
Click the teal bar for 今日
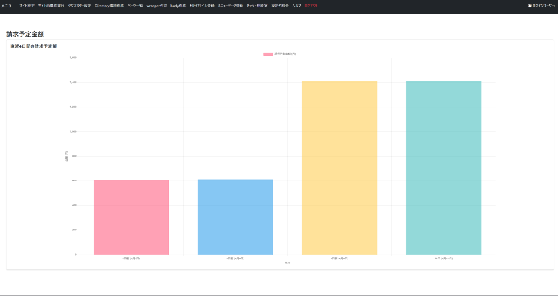[443, 167]
